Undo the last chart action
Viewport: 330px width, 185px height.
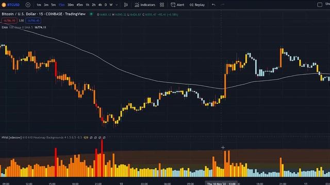pyautogui.click(x=213, y=5)
